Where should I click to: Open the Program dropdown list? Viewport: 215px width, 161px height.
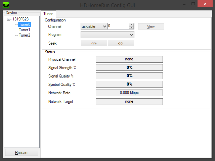pos(107,35)
